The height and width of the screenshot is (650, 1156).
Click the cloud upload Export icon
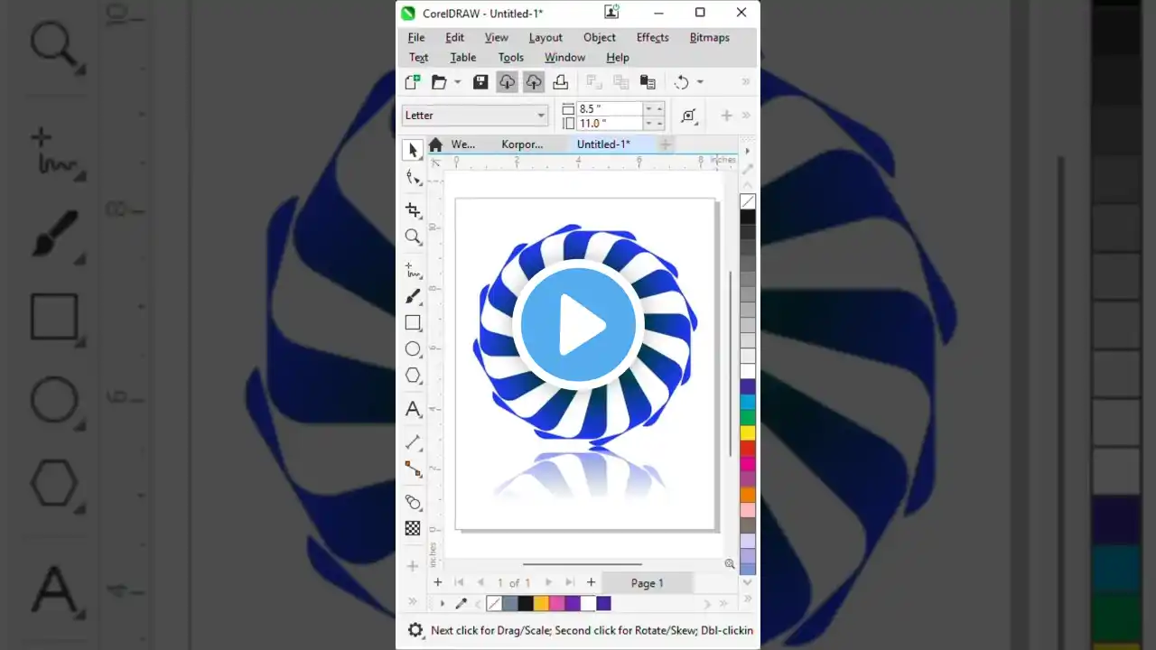pyautogui.click(x=534, y=82)
